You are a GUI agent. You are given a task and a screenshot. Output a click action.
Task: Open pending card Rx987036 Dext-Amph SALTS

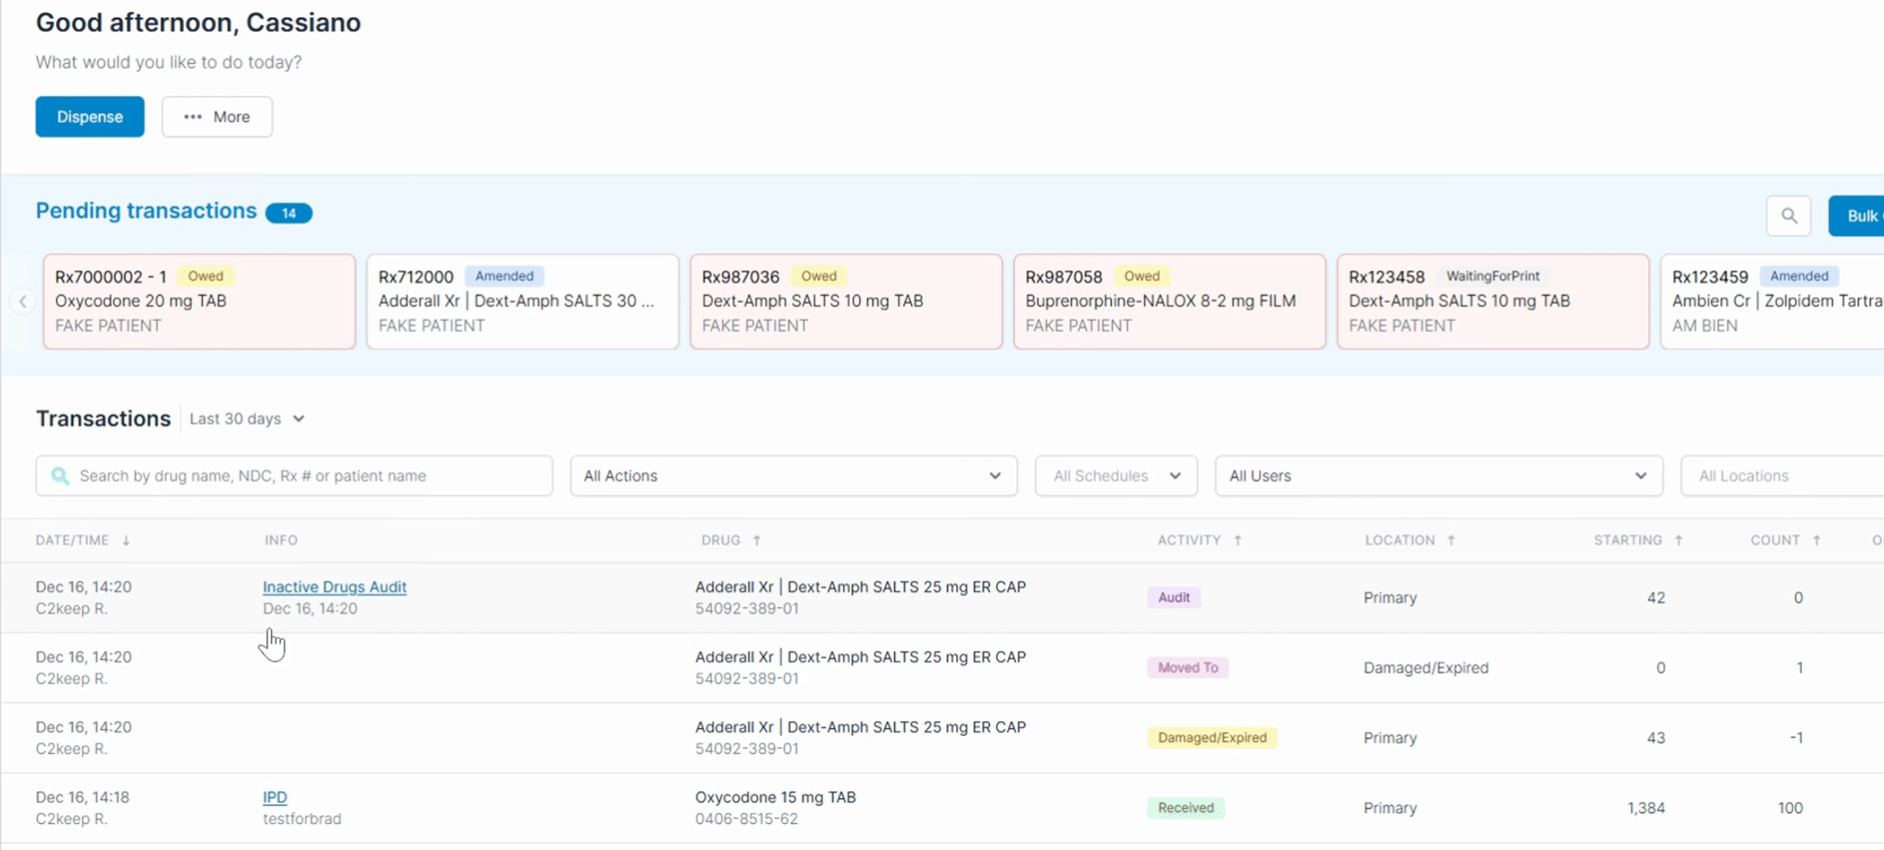point(846,301)
